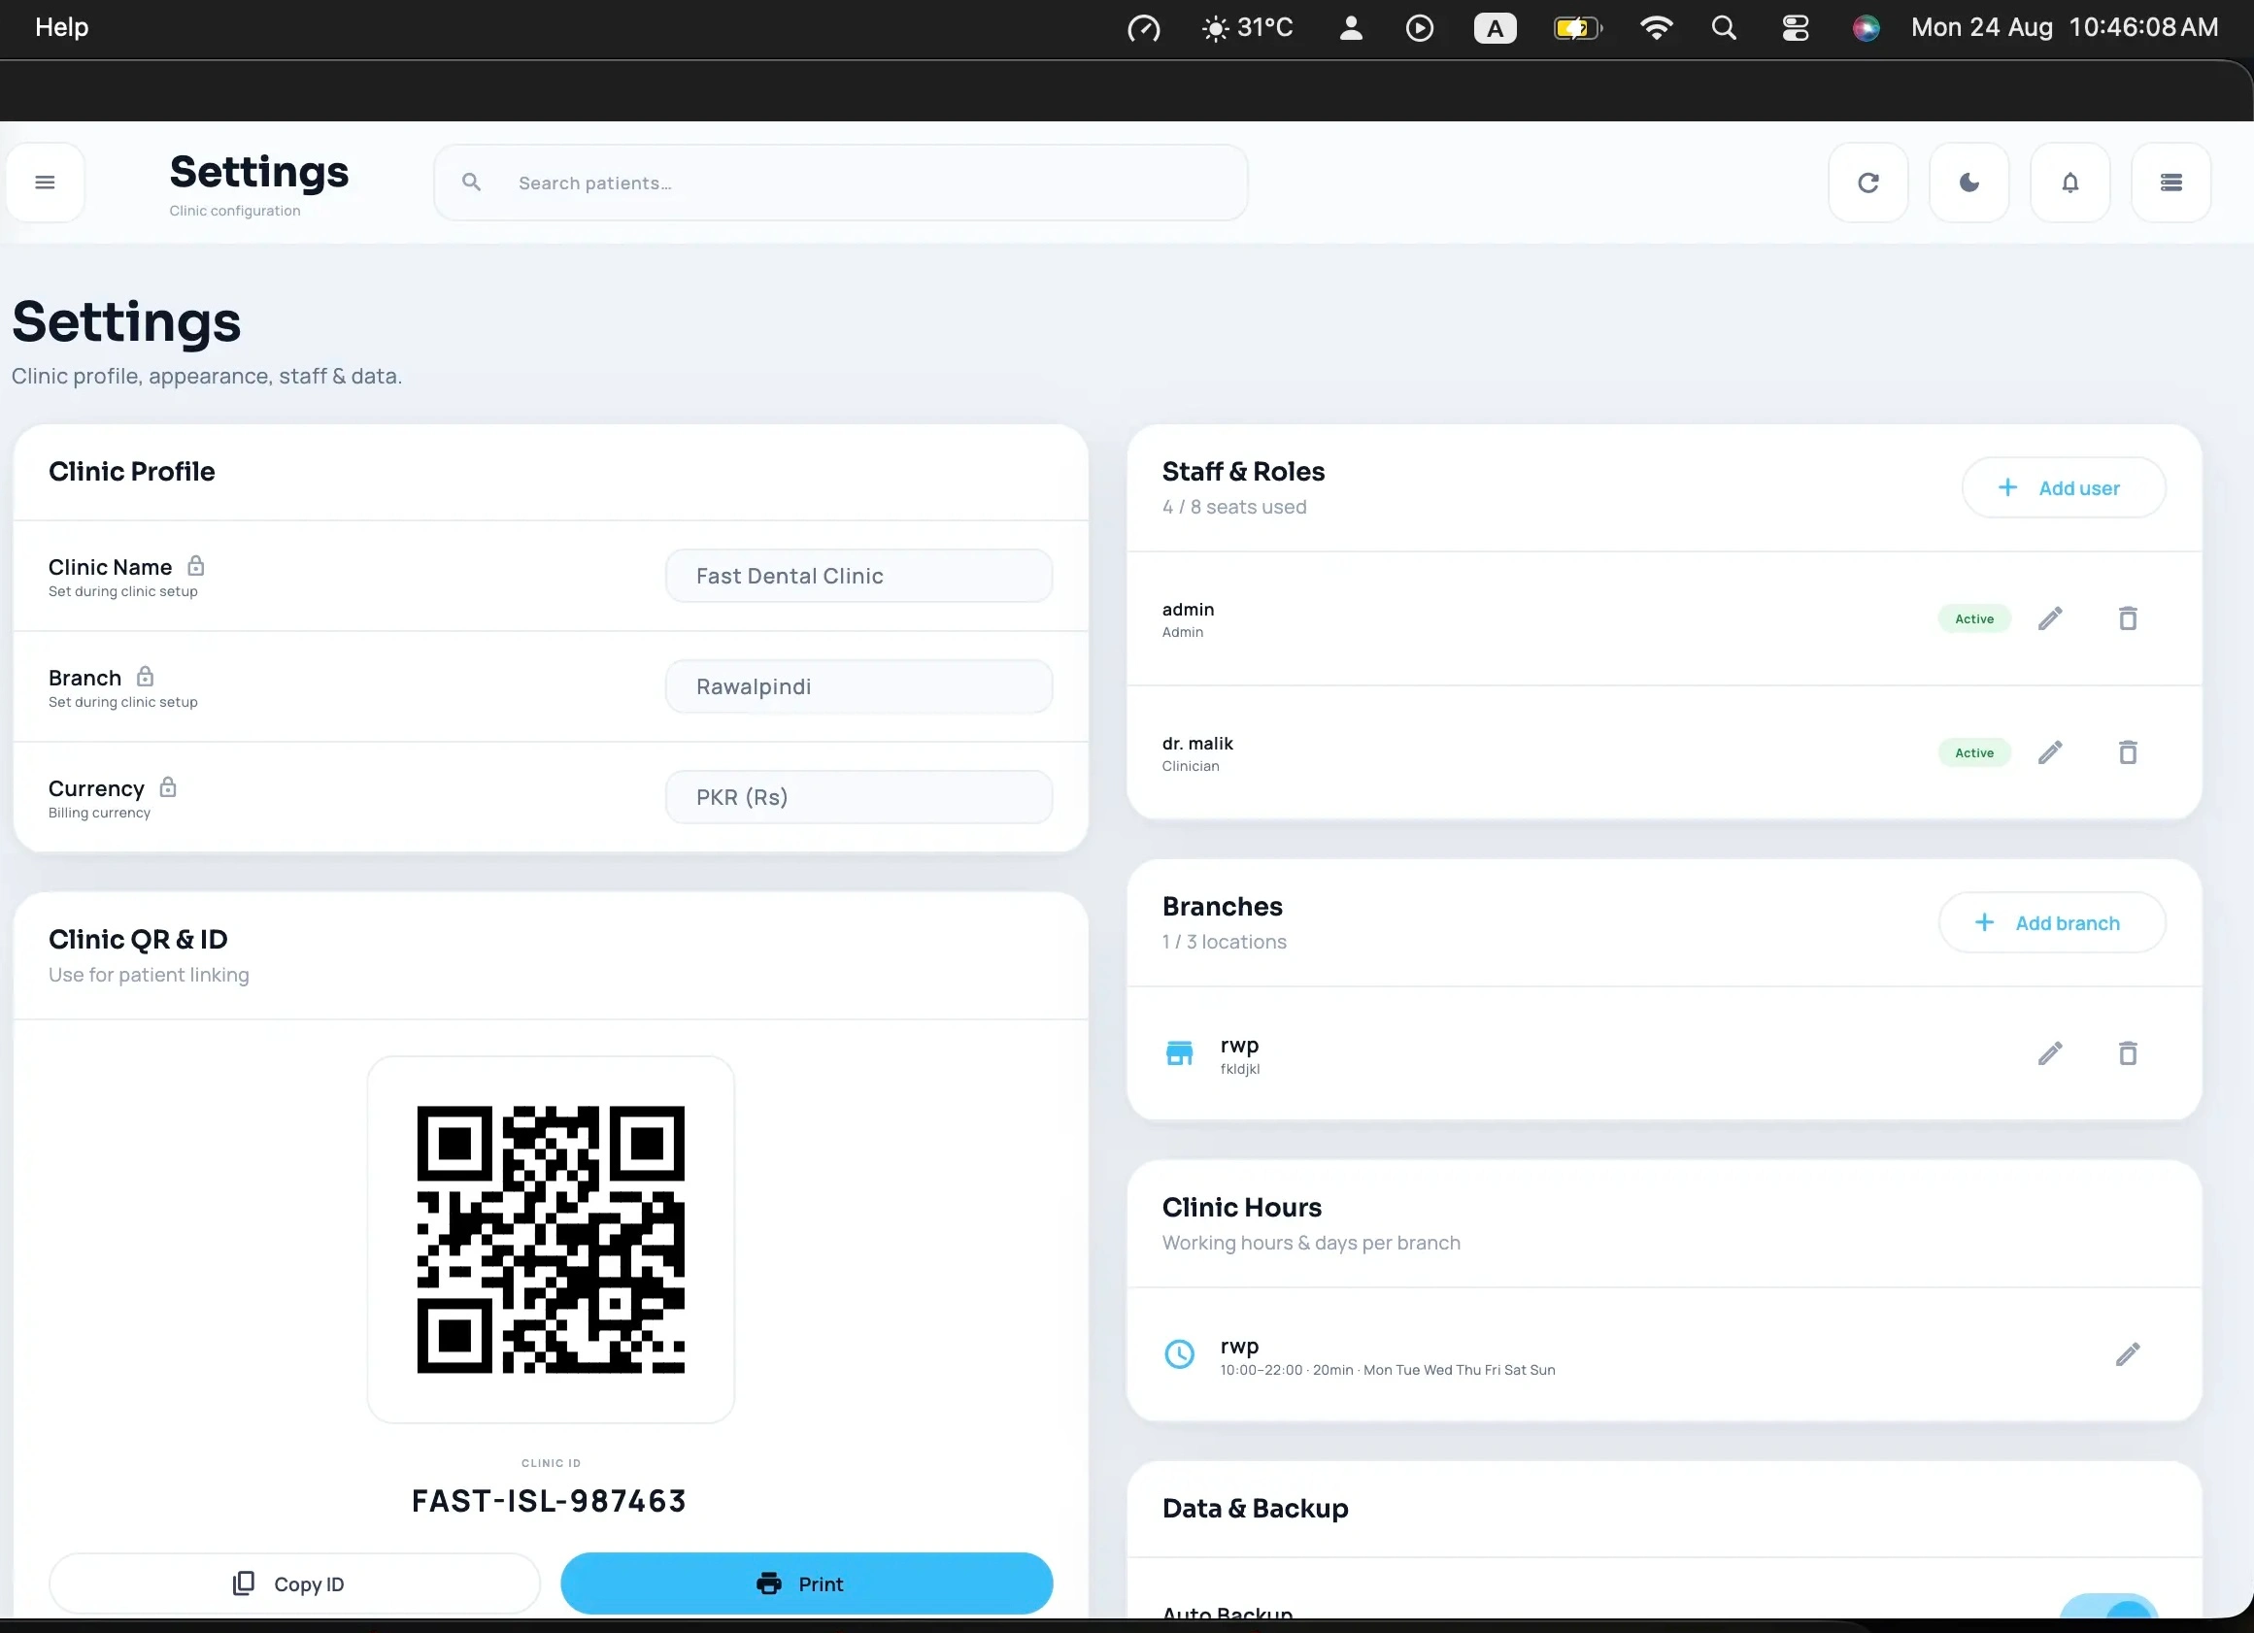Click the battery status icon

[1579, 28]
